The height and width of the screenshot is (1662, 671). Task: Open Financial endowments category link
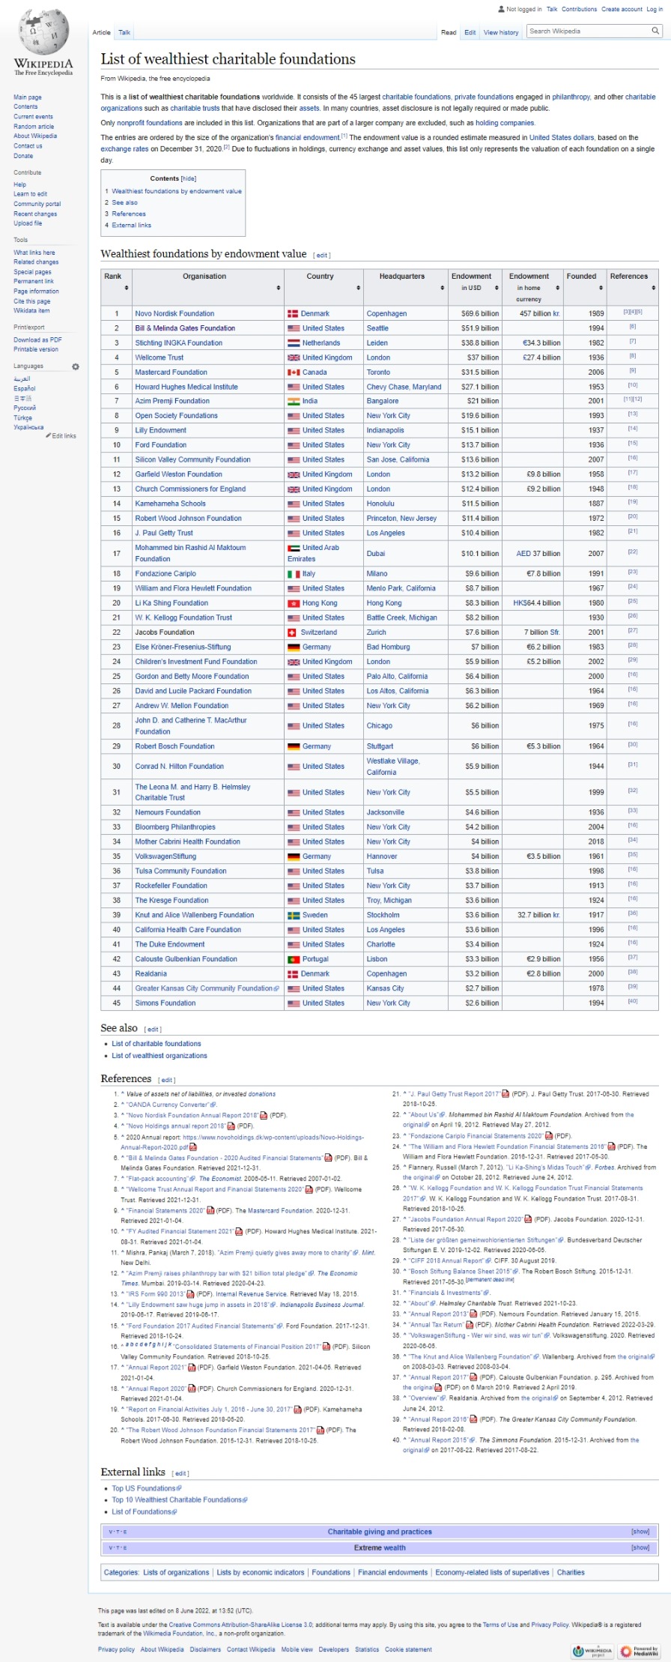tap(392, 1572)
